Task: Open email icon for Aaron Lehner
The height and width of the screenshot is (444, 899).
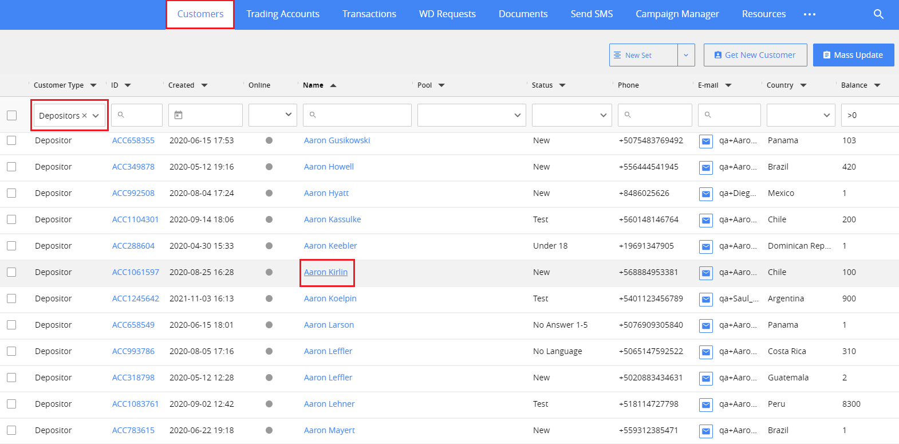Action: point(706,405)
